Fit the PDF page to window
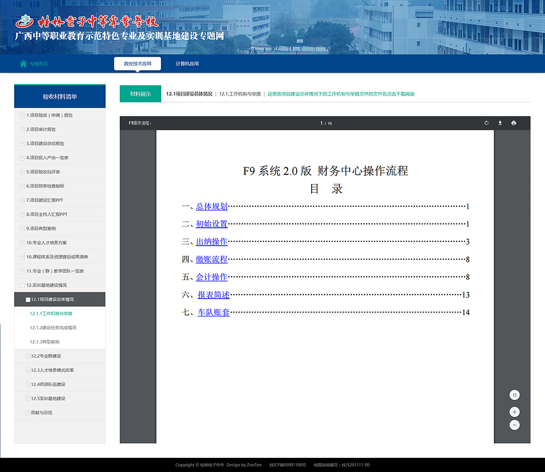545x472 pixels. click(x=514, y=395)
